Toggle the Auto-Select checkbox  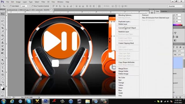coord(10,6)
